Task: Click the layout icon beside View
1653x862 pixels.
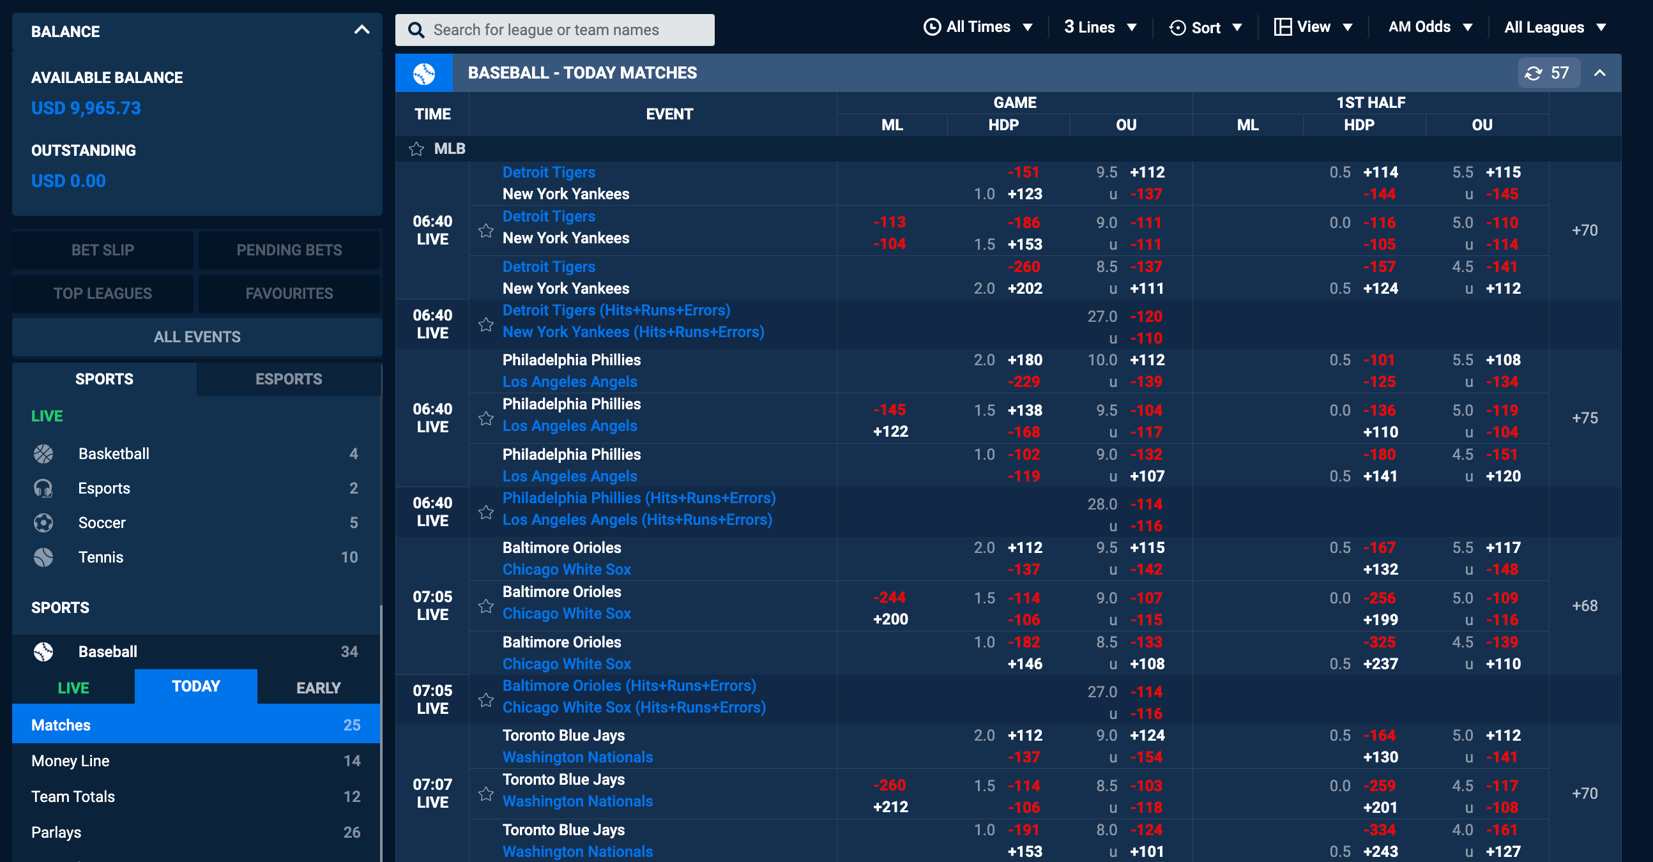Action: (x=1282, y=27)
